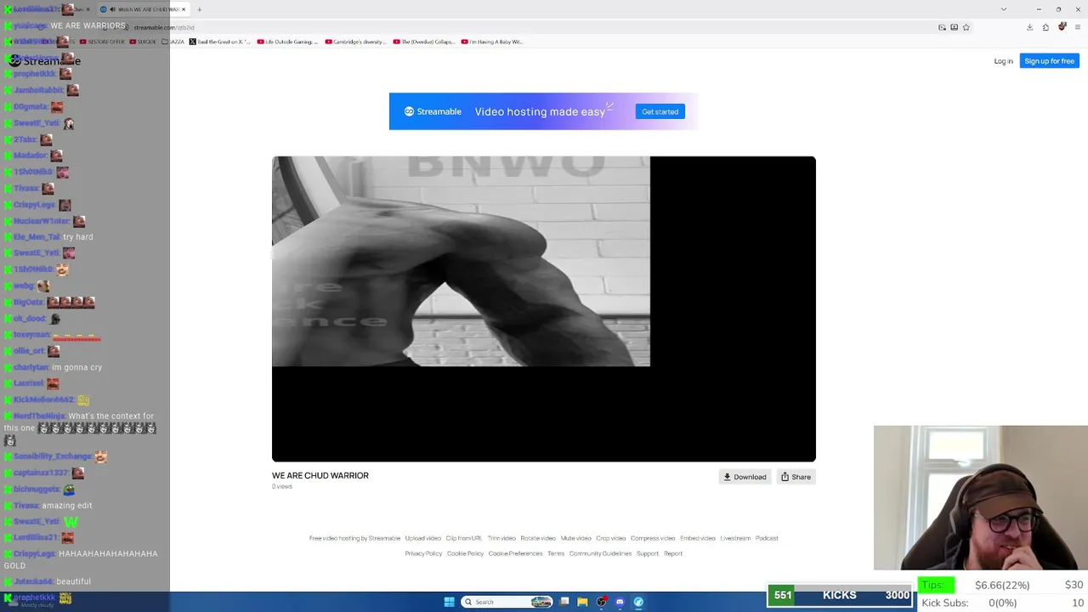This screenshot has width=1088, height=612.
Task: Download the video
Action: click(745, 477)
